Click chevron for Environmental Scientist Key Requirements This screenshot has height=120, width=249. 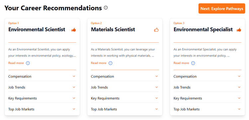tap(74, 98)
